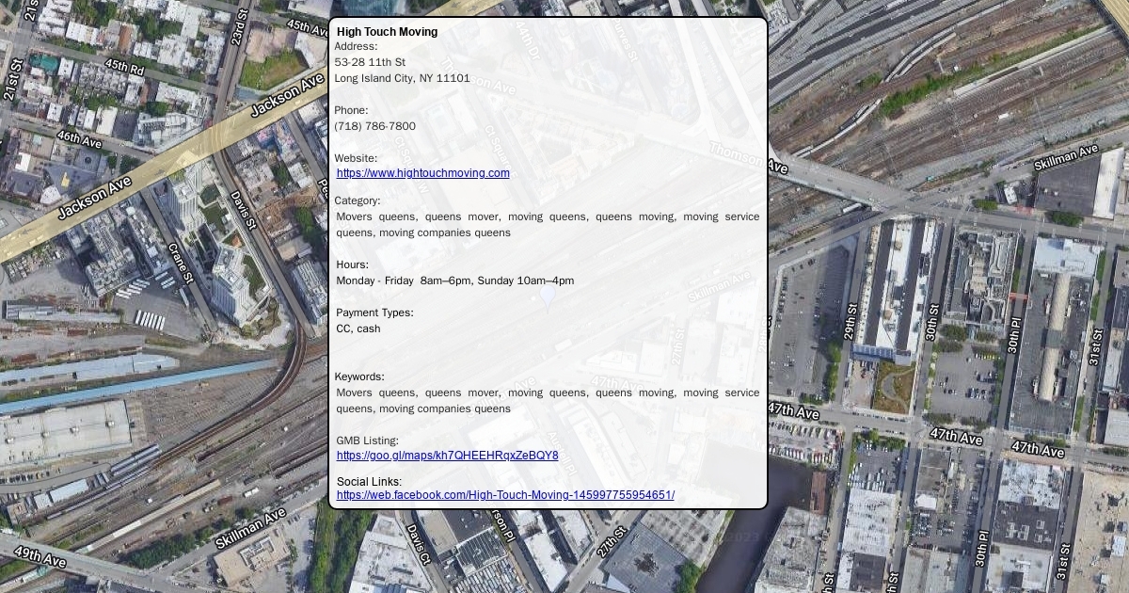This screenshot has width=1129, height=593.
Task: Click the 30th St street label
Action: (x=931, y=322)
